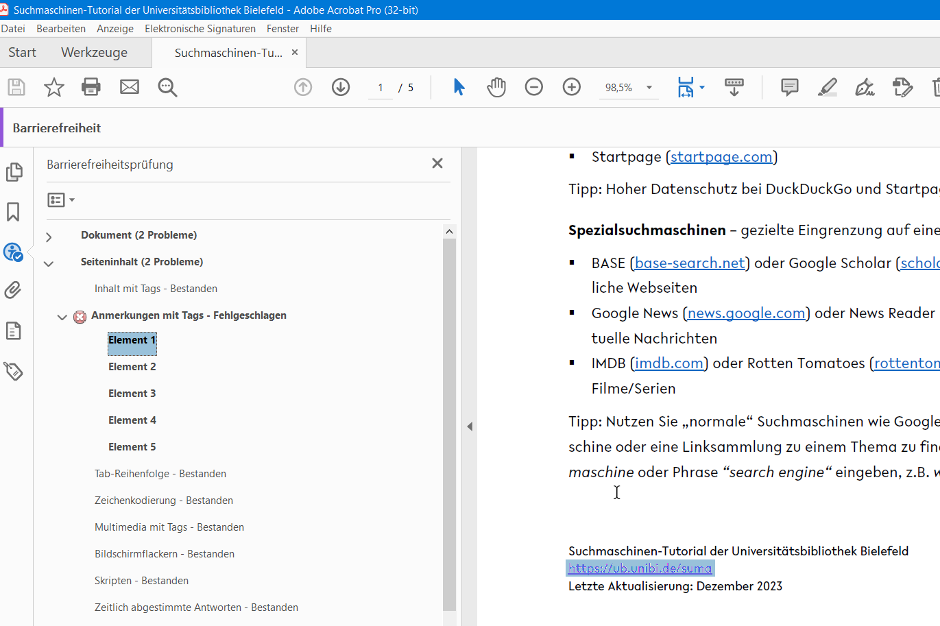Viewport: 940px width, 626px height.
Task: Go to next page arrow
Action: click(341, 87)
